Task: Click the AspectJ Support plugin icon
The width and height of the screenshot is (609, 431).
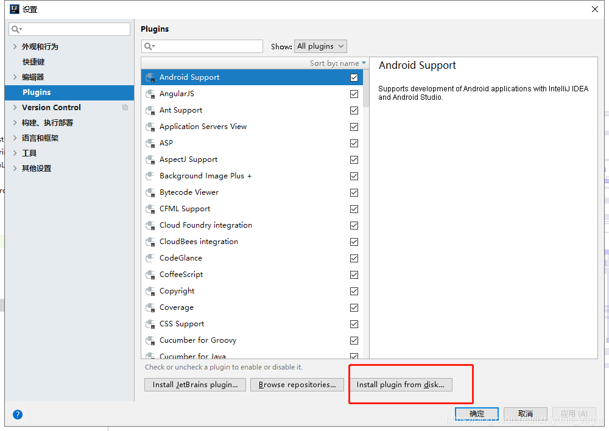Action: (150, 159)
